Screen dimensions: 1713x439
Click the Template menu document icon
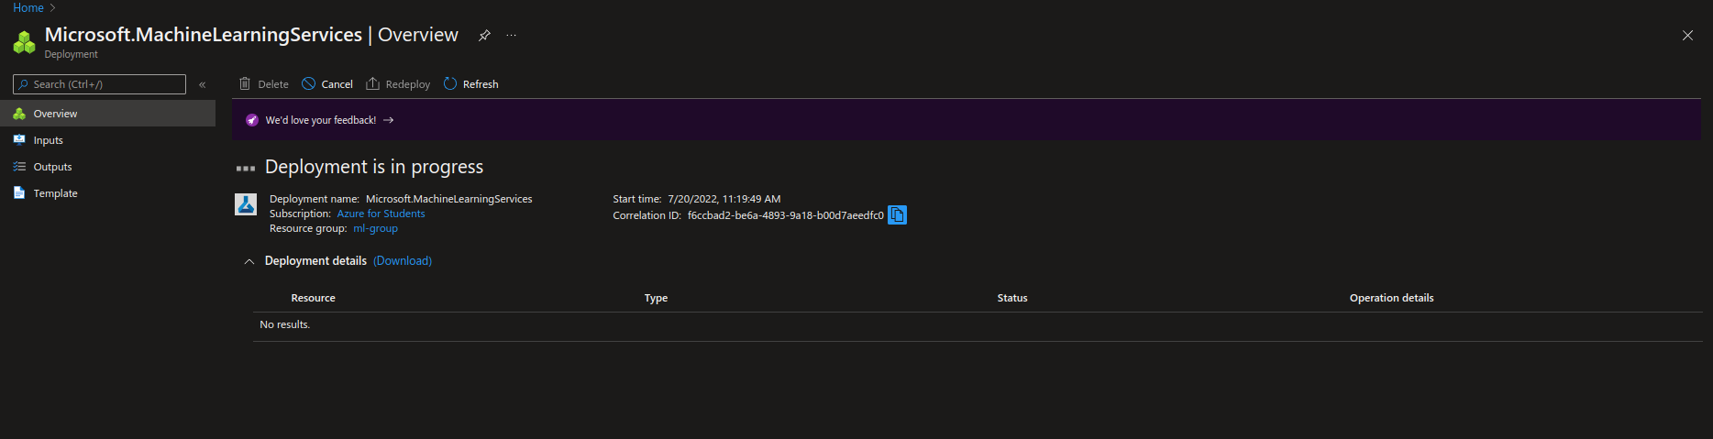pyautogui.click(x=19, y=193)
